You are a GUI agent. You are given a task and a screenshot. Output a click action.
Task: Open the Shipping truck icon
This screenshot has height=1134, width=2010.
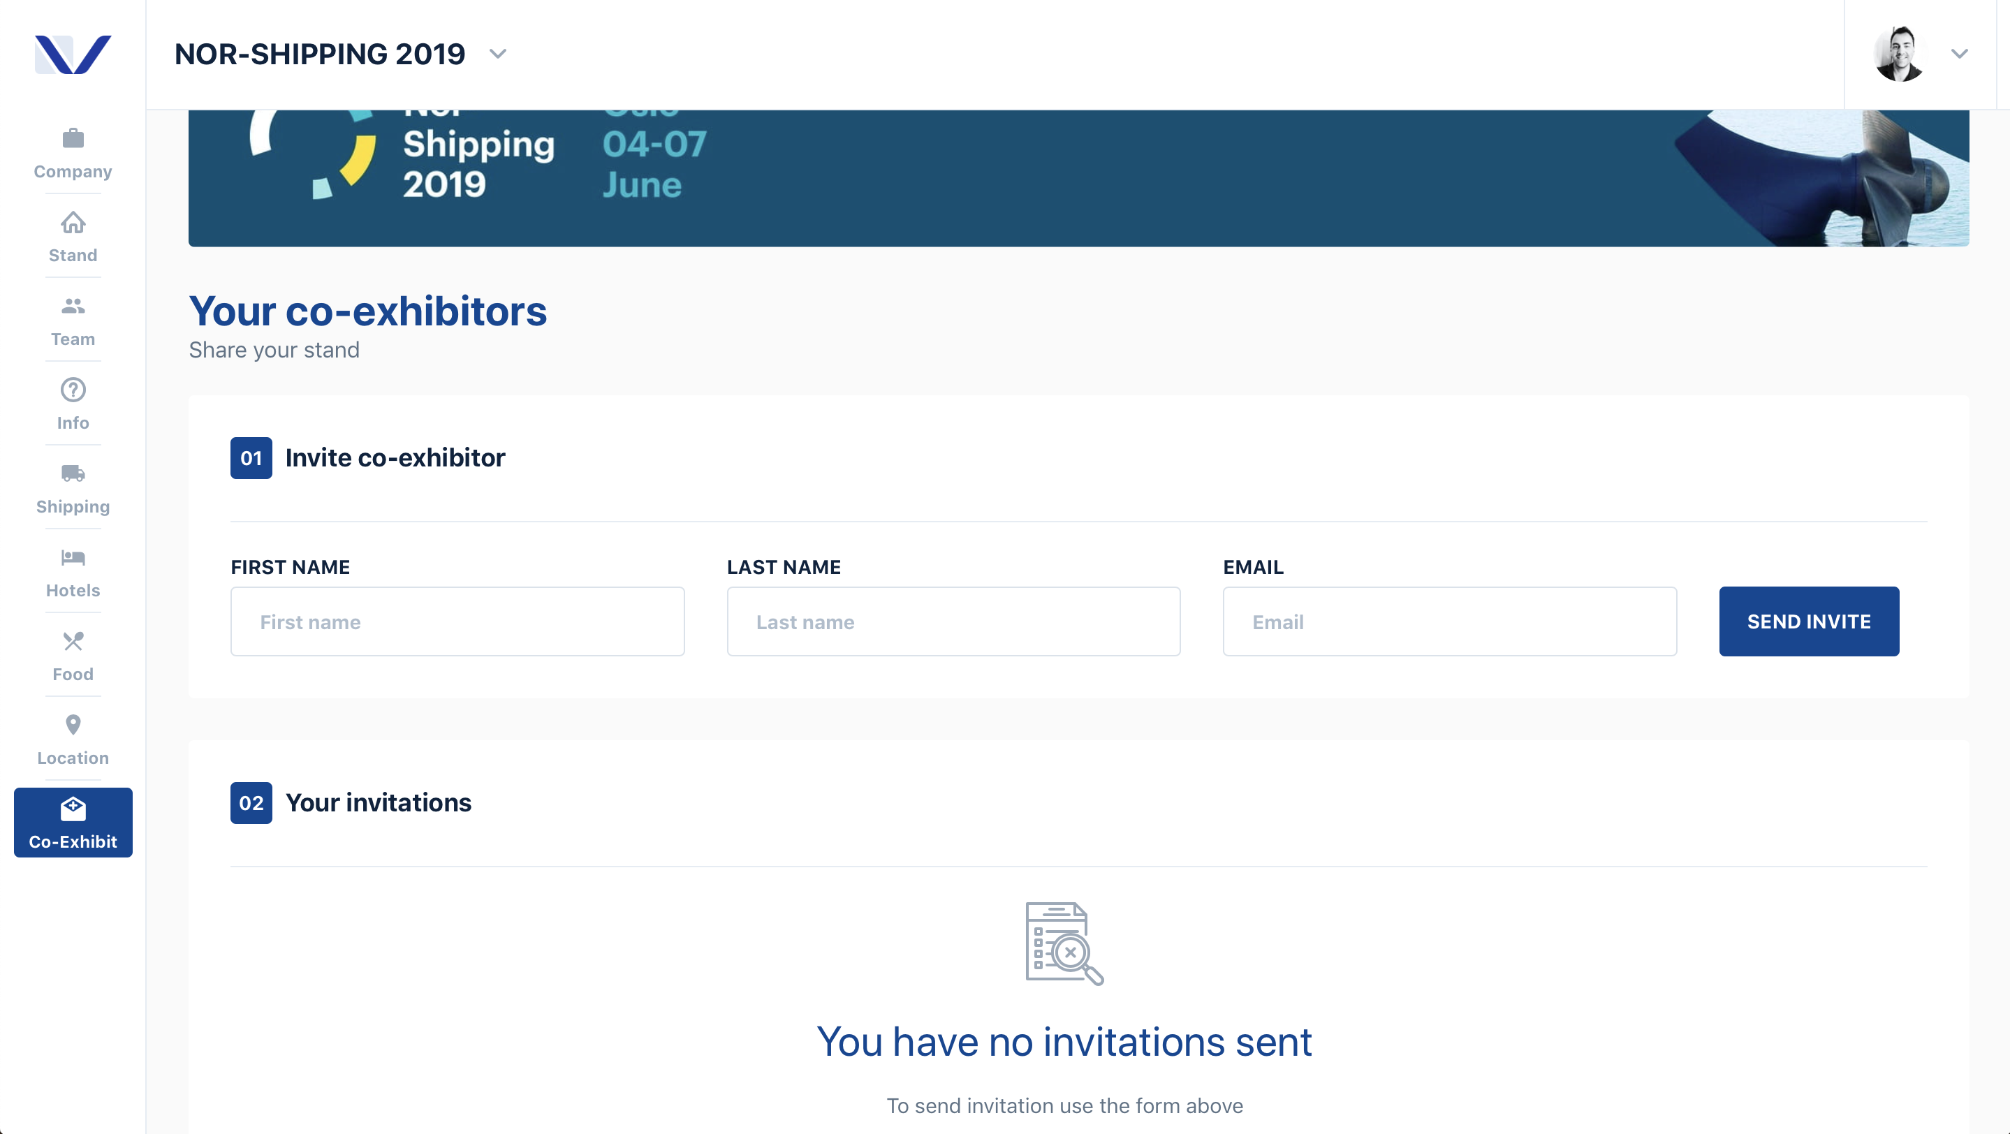[x=73, y=473]
